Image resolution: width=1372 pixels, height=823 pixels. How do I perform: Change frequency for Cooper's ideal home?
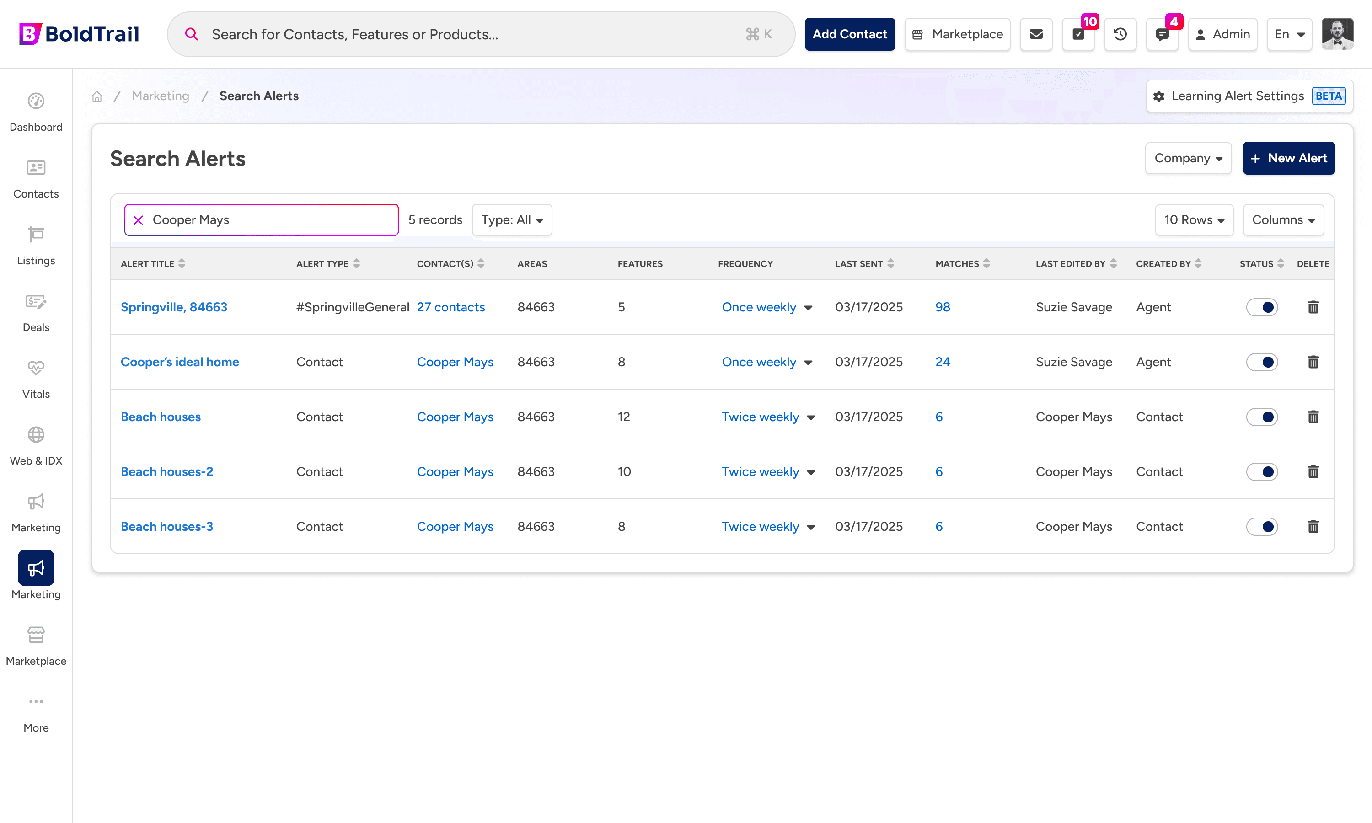(766, 362)
